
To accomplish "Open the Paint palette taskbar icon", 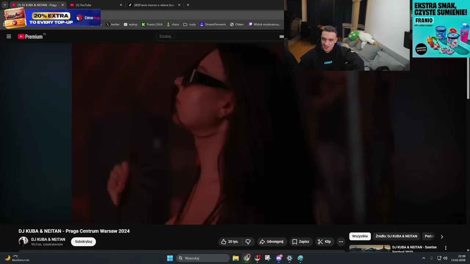I will (300, 258).
